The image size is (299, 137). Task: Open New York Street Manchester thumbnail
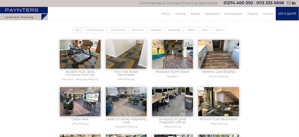click(126, 54)
